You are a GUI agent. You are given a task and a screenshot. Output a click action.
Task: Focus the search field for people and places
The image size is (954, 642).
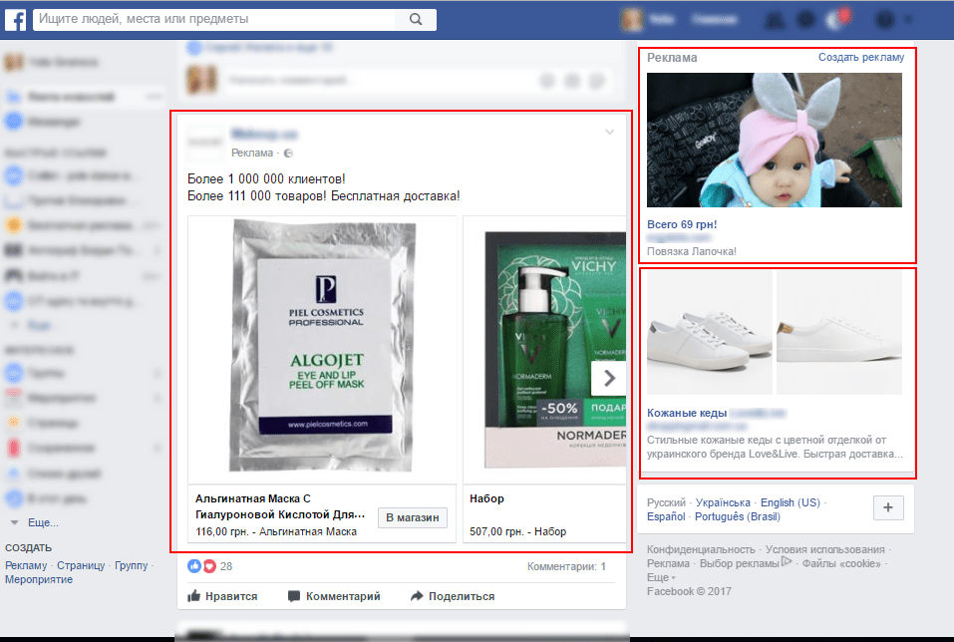coord(214,20)
